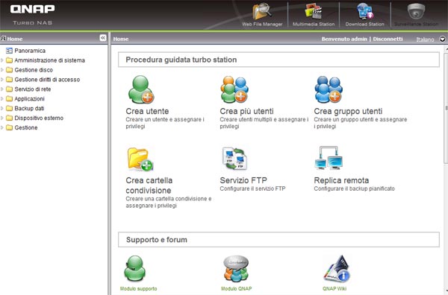Click the QNAP Turbo NAS logo
The image size is (448, 295).
click(32, 15)
